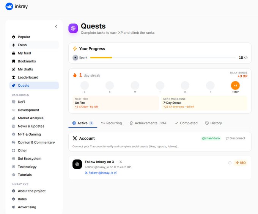Click the Other category grid icon

14,150
